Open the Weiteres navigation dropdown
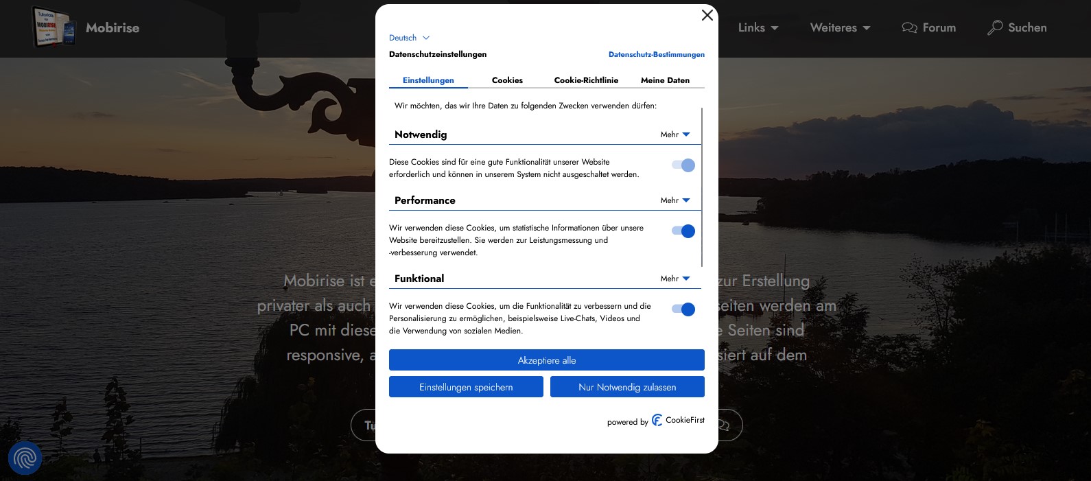 click(840, 27)
